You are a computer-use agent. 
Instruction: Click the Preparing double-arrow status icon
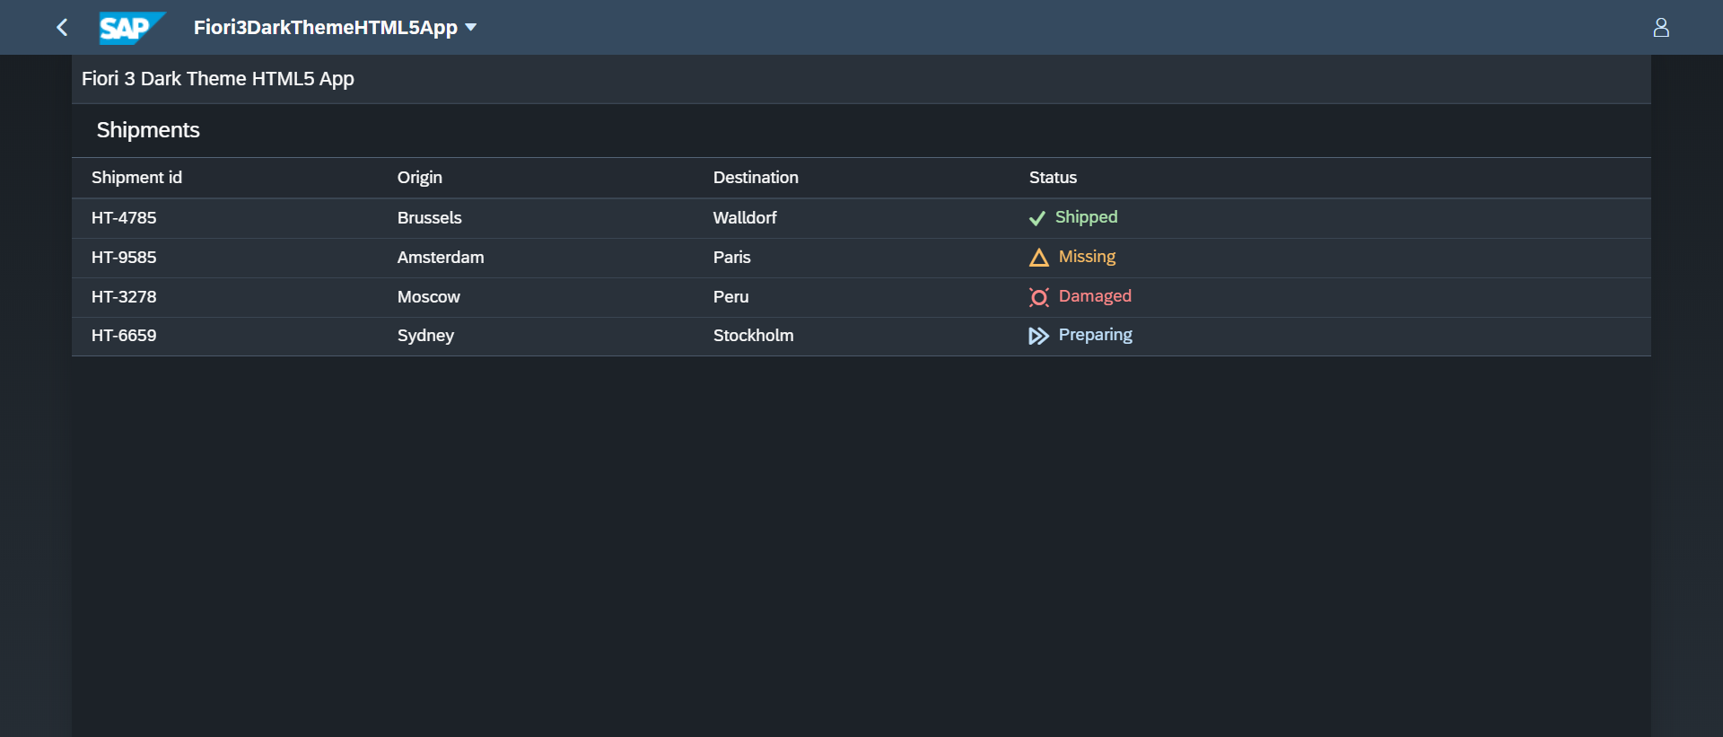[x=1038, y=337]
